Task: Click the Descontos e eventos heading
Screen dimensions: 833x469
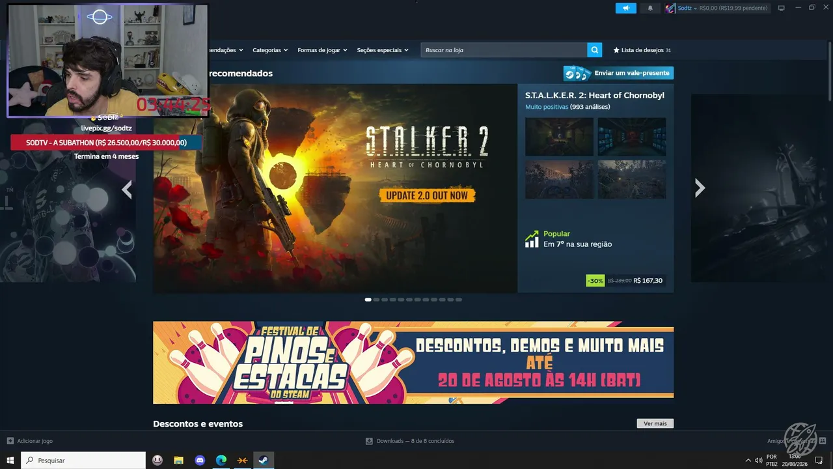Action: 198,424
